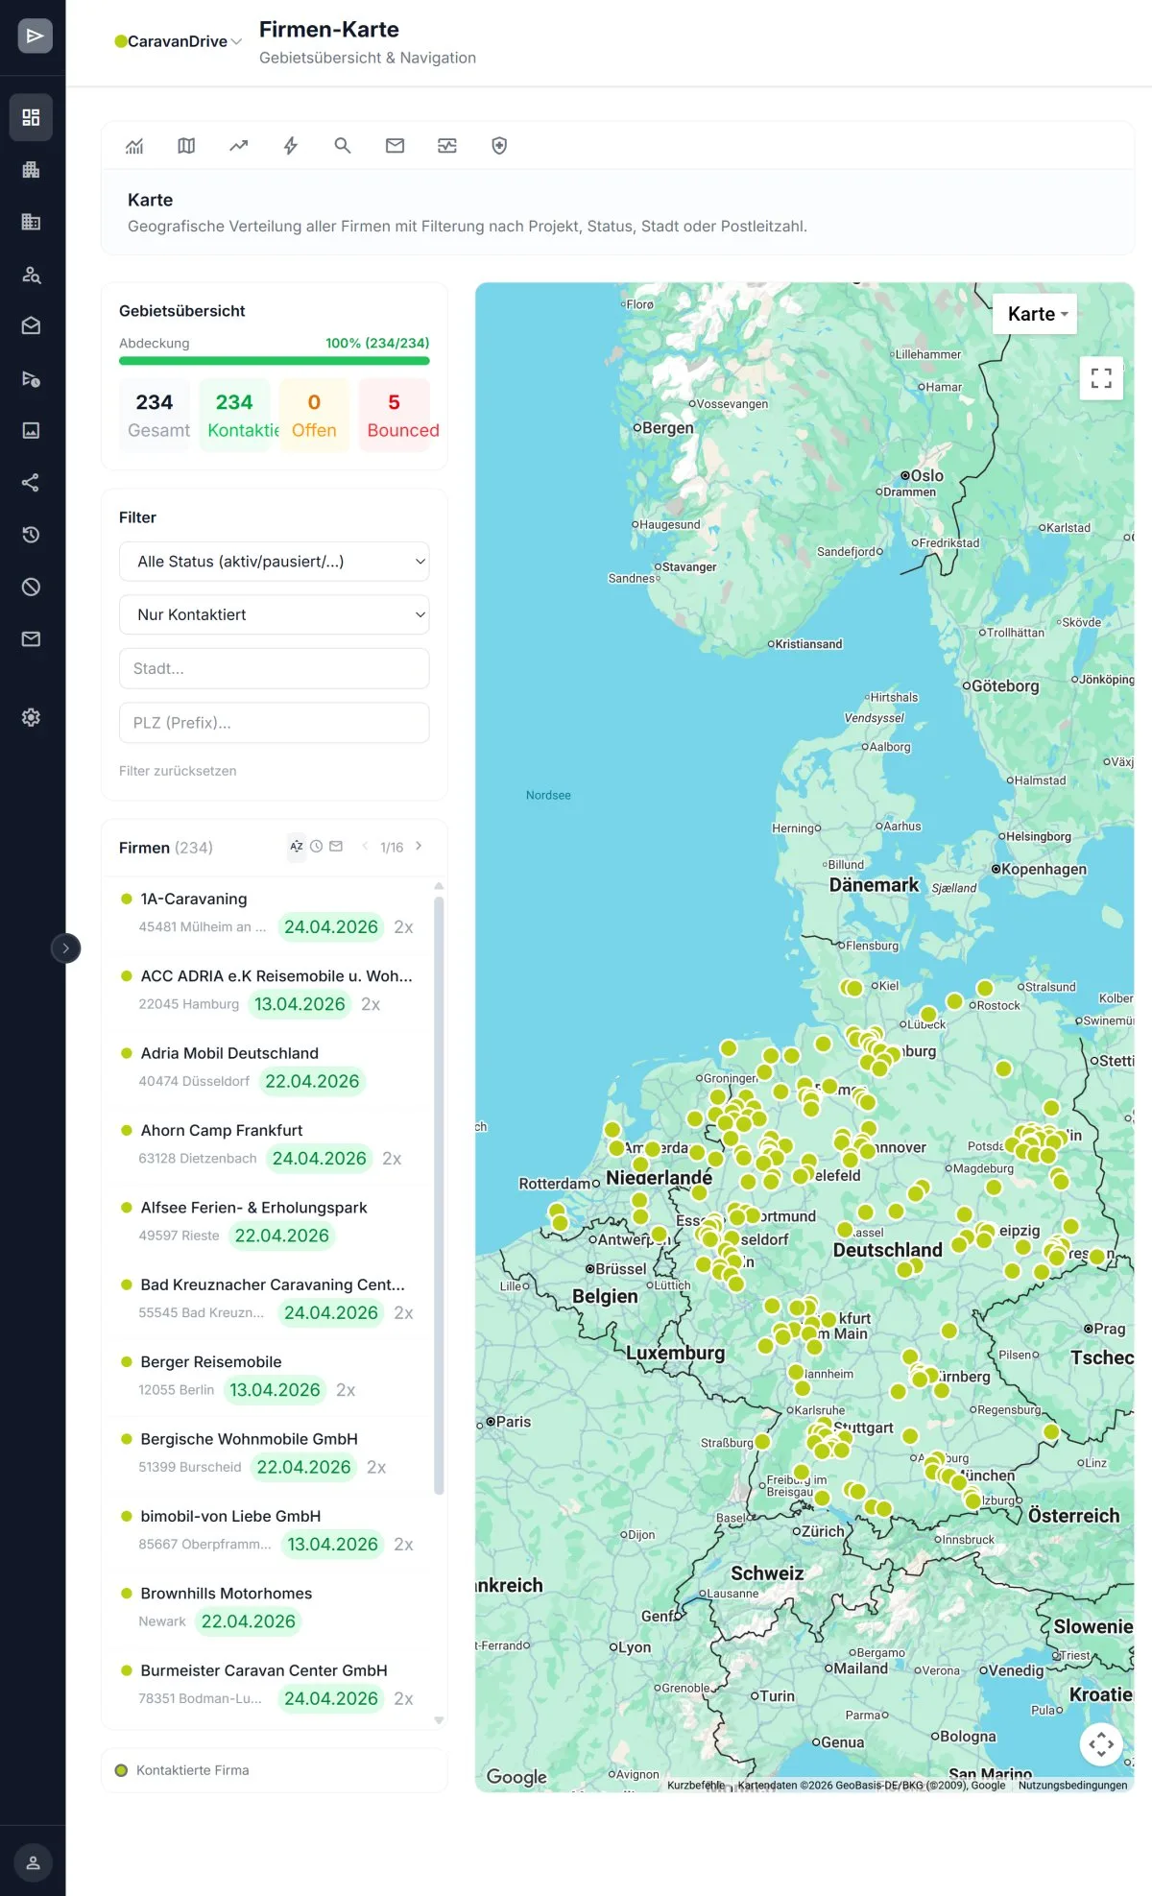Open the 1A-Caravaning company entry
This screenshot has height=1896, width=1152.
pyautogui.click(x=268, y=913)
